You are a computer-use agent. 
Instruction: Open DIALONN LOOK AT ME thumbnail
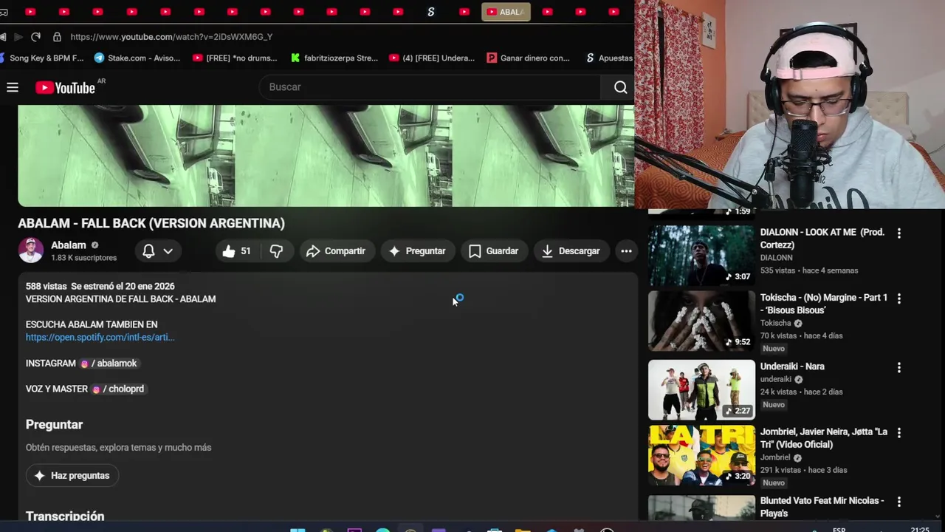pos(701,256)
